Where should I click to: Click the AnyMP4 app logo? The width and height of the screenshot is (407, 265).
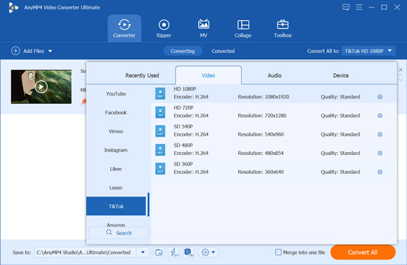13,7
